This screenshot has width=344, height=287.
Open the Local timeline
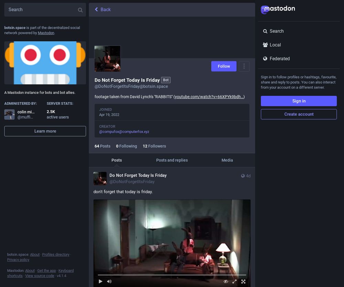[272, 45]
